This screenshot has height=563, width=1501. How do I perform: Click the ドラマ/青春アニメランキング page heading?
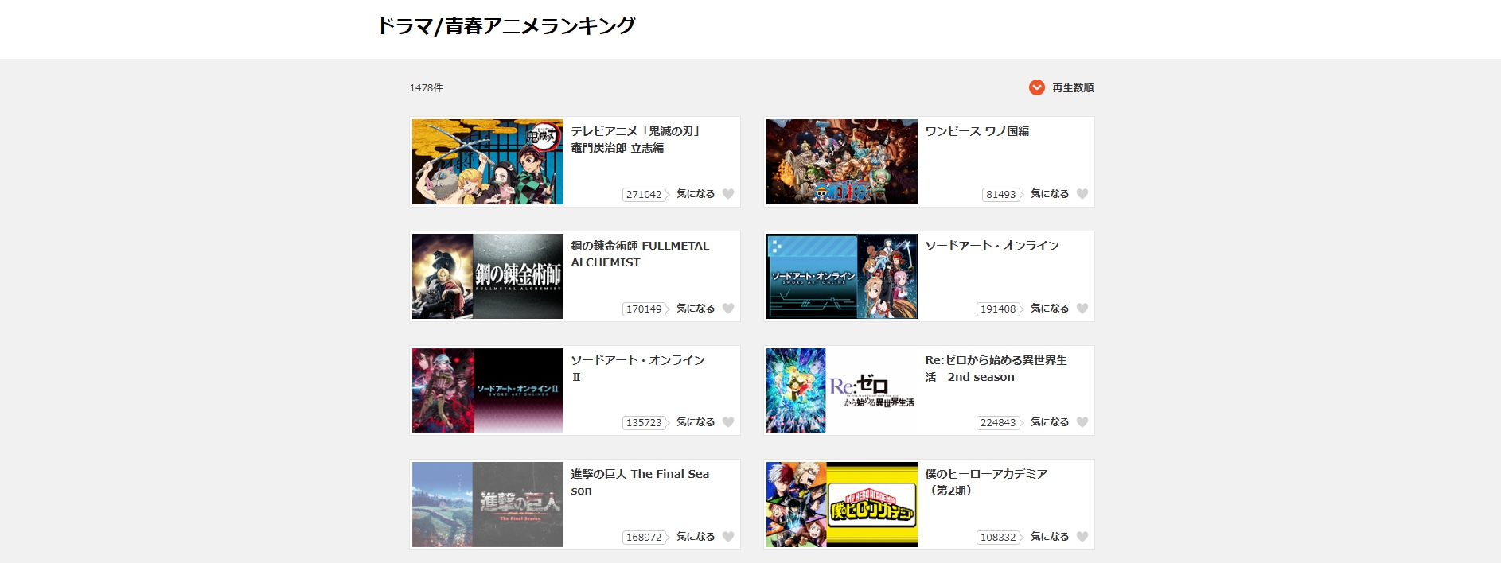[507, 26]
